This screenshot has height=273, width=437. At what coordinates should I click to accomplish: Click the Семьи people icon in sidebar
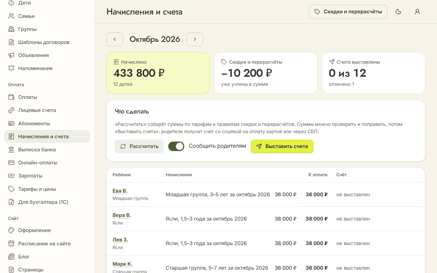[x=11, y=16]
